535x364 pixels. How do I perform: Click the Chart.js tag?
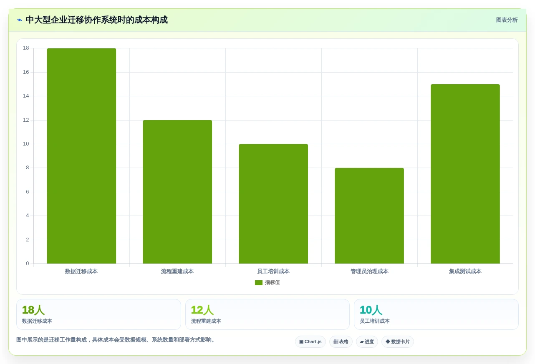tap(310, 342)
